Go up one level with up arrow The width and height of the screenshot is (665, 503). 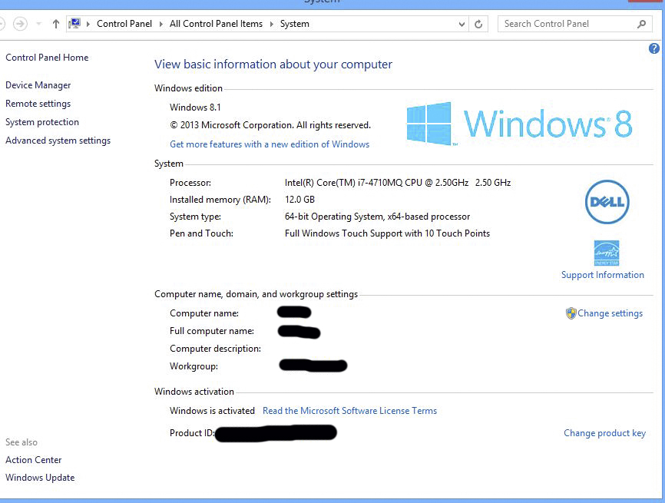pyautogui.click(x=55, y=24)
